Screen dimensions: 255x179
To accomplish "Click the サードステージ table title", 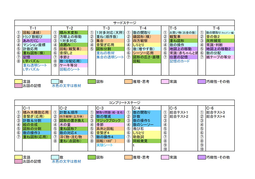I will tap(125, 23).
